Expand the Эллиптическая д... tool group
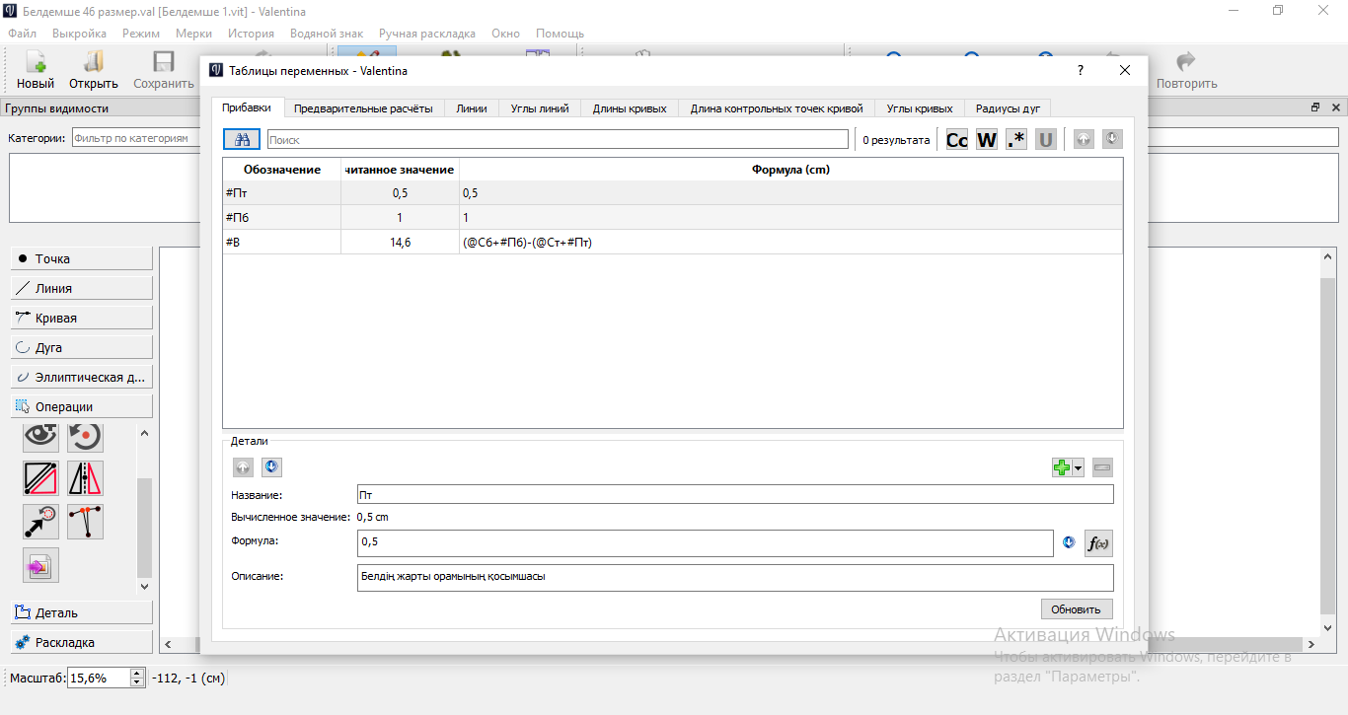Screen dimensions: 1348x715 [82, 377]
